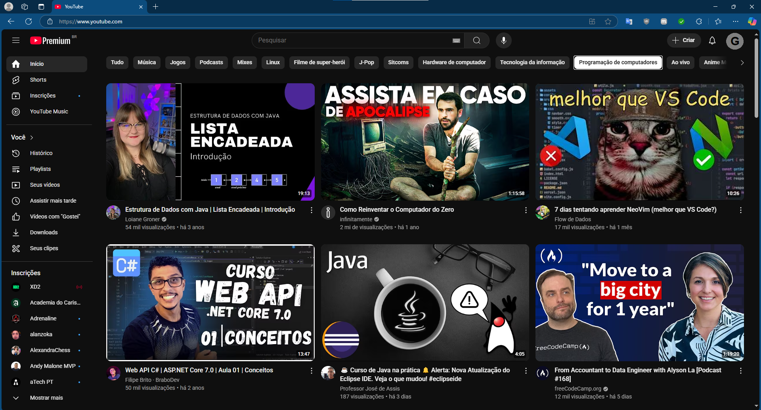Open Seus vídeos in sidebar

47,185
